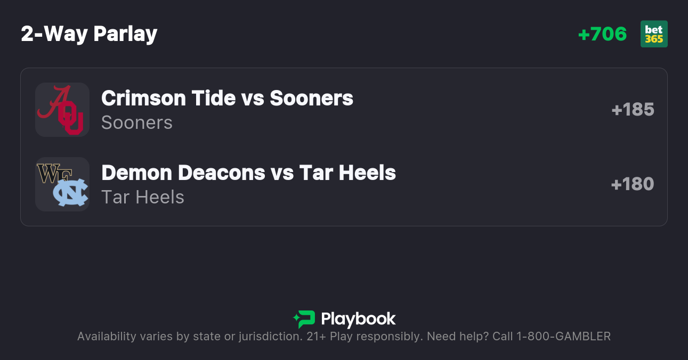Click the North Carolina NC logo

tap(70, 193)
